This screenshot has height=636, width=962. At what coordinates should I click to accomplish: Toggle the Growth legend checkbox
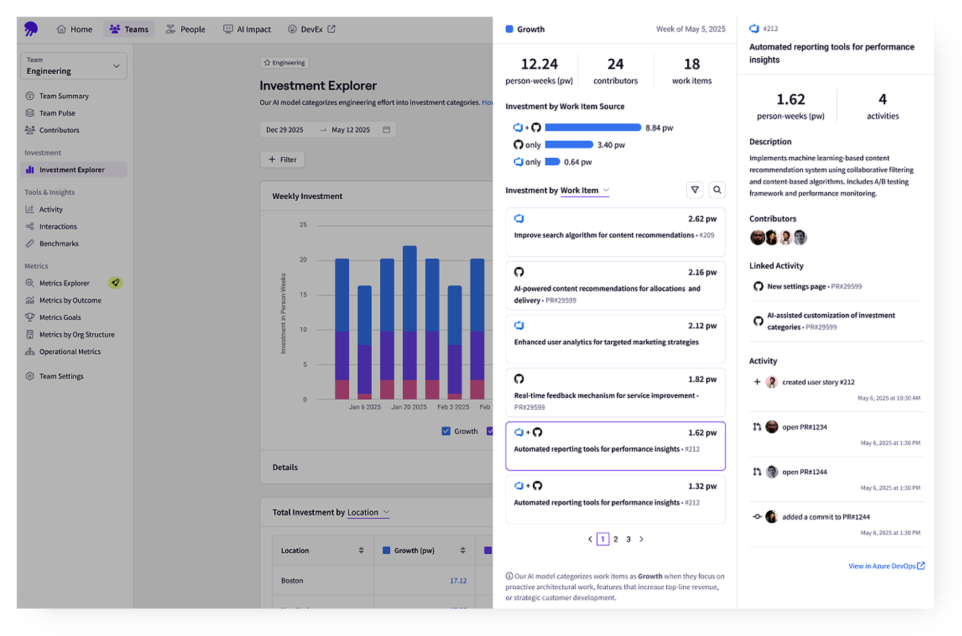pos(446,431)
